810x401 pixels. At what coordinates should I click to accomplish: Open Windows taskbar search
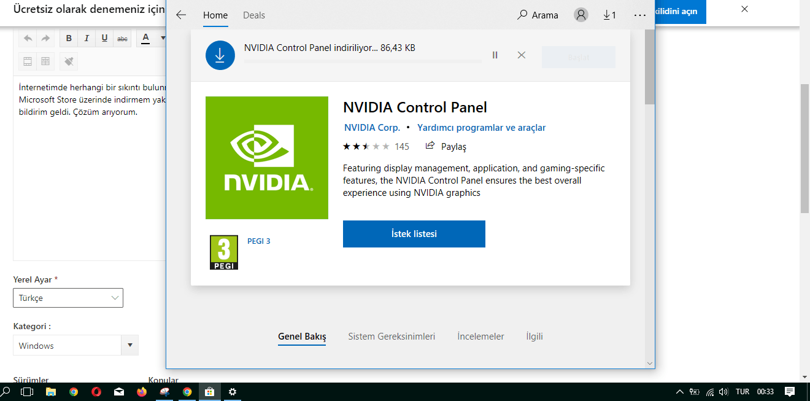coord(6,392)
